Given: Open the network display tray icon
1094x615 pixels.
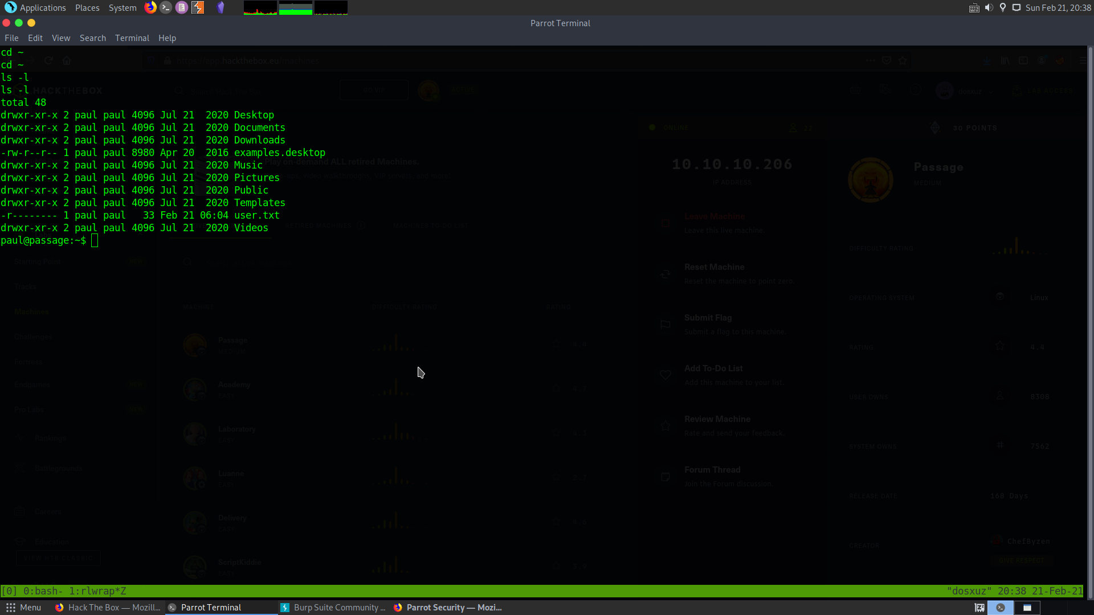Looking at the screenshot, I should (1017, 7).
